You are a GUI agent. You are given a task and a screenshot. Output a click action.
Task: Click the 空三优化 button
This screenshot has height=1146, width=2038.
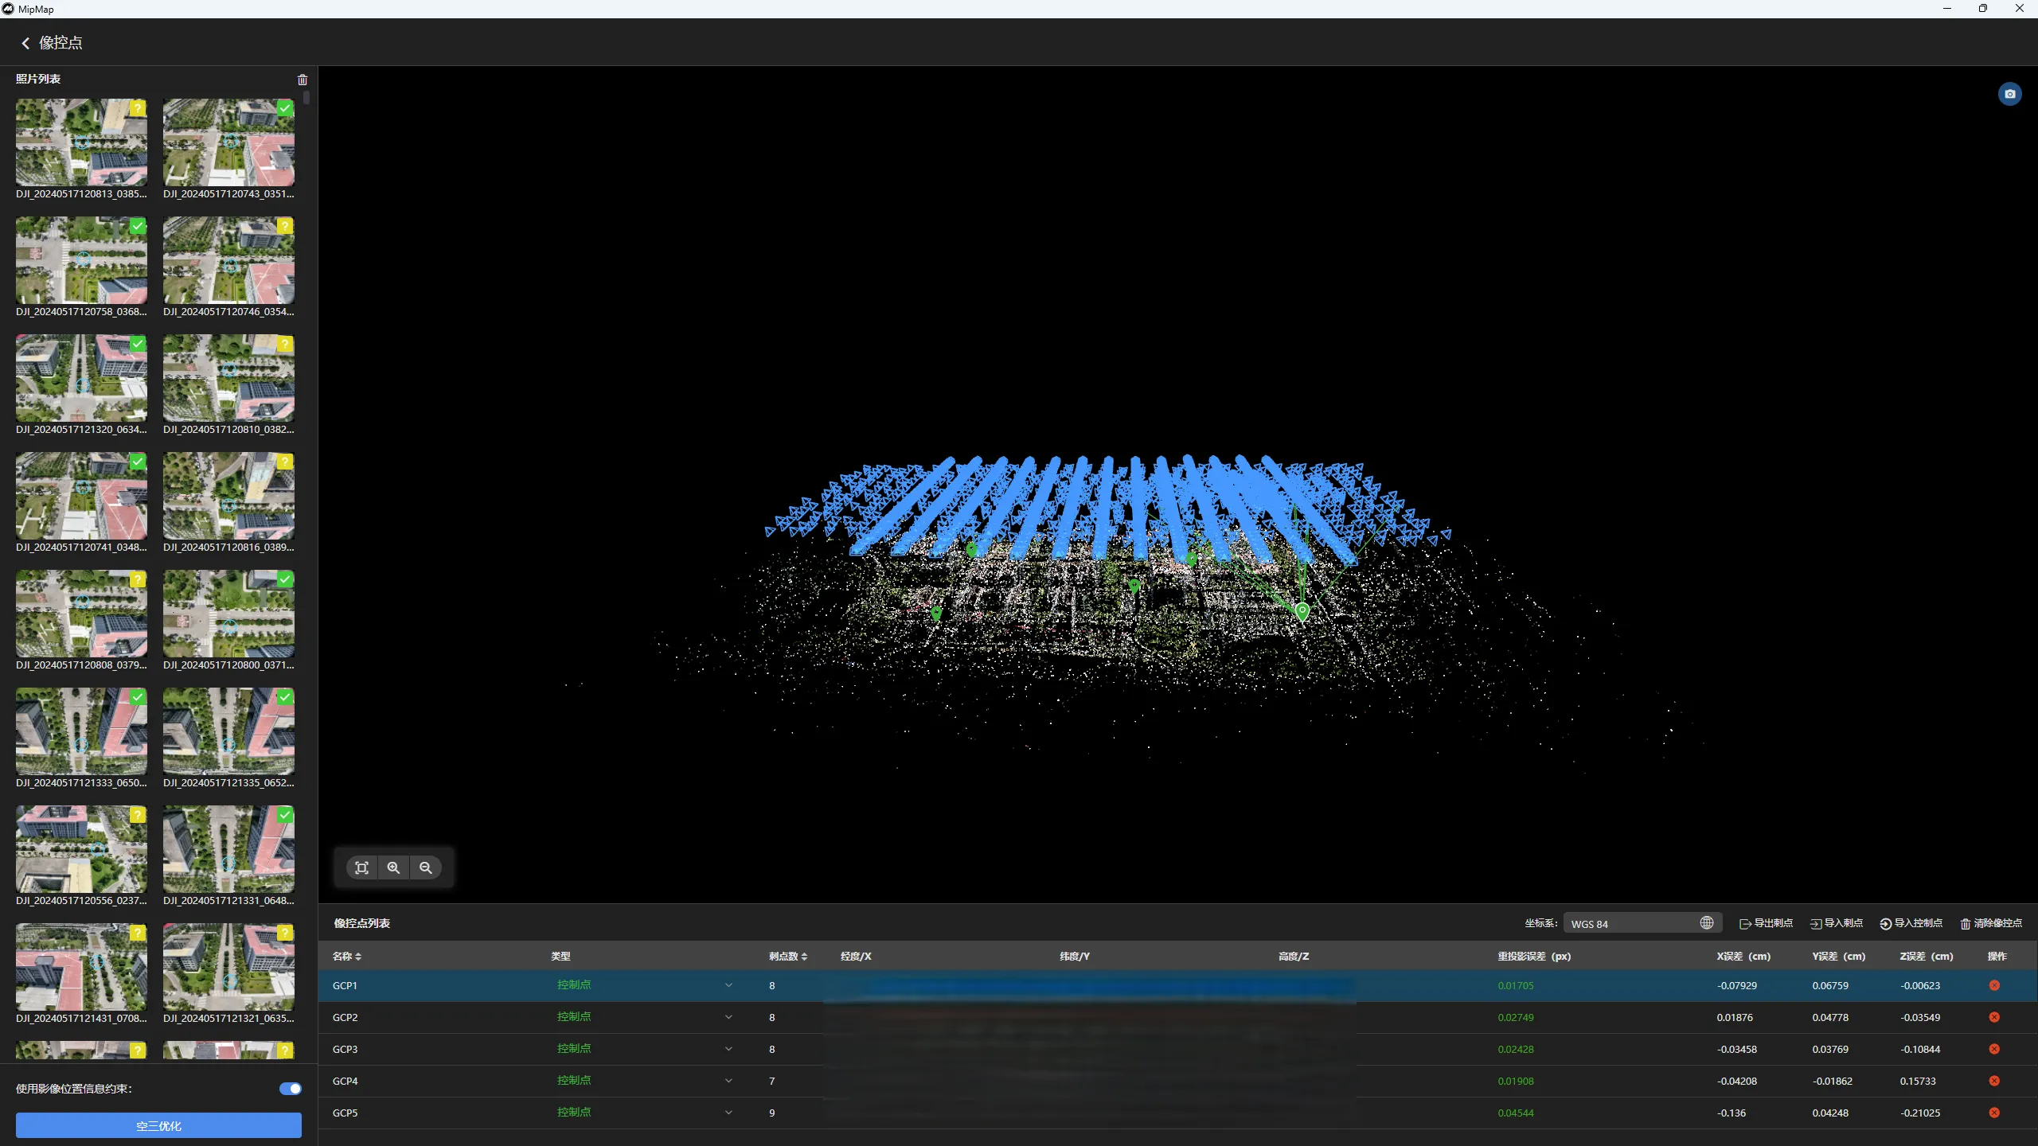(158, 1125)
